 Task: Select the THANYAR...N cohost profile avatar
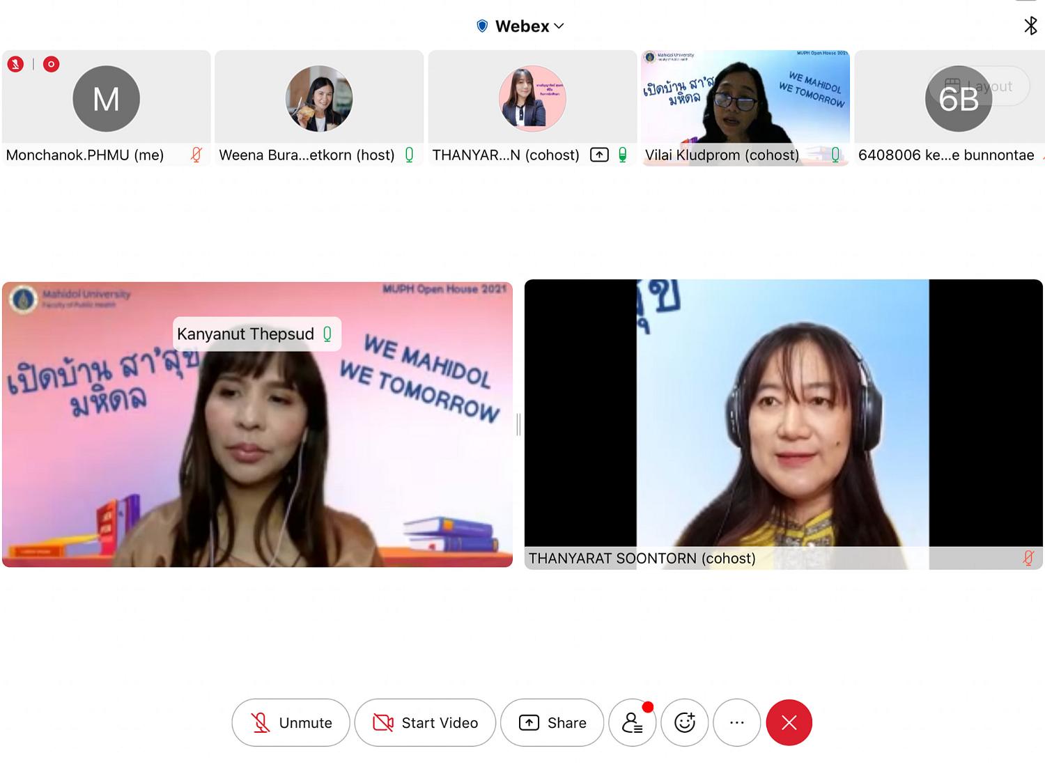(532, 99)
